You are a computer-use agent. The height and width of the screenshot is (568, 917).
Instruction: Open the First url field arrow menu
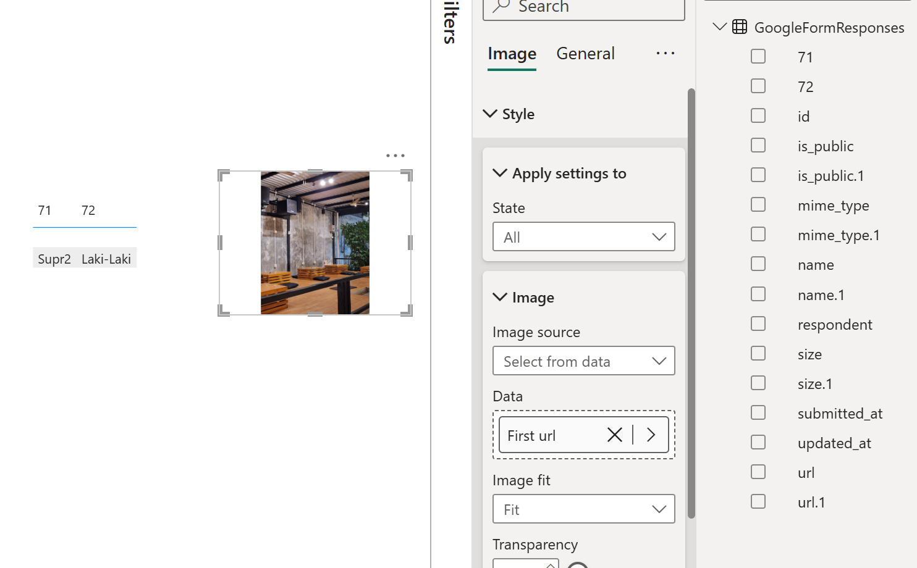pos(651,435)
